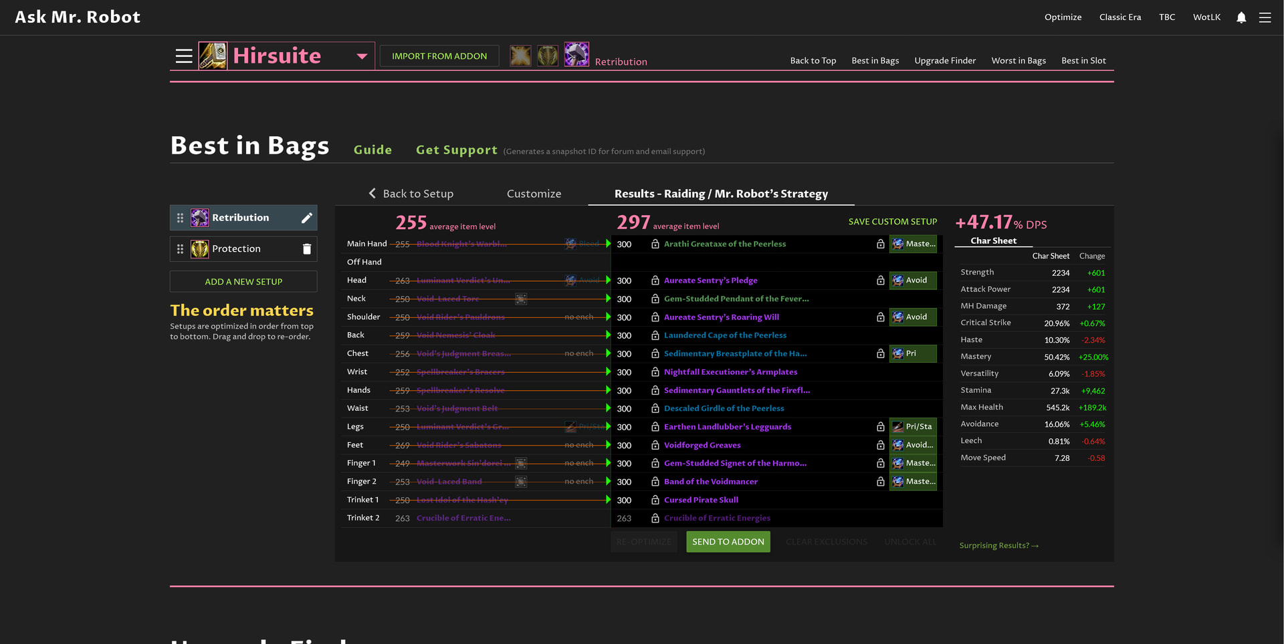Open the notifications bell
This screenshot has width=1284, height=644.
1241,17
